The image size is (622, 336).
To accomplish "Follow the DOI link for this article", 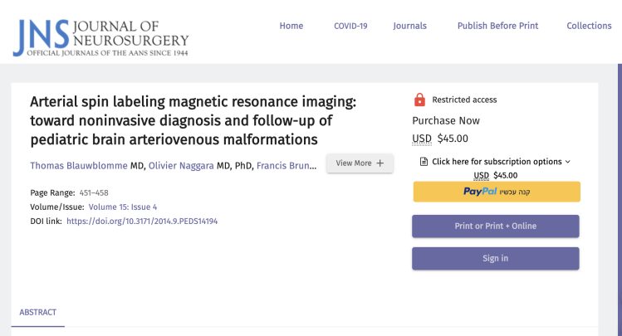I will click(x=141, y=222).
